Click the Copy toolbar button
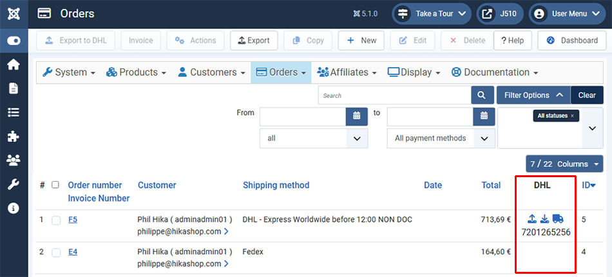This screenshot has height=277, width=612. point(308,41)
